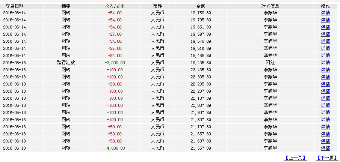The height and width of the screenshot is (162, 340).
Task: Click the 余额 column header
Action: click(x=201, y=6)
